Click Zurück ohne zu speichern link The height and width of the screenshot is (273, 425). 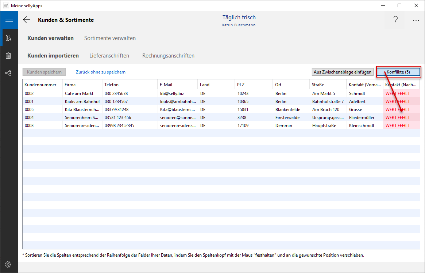click(x=101, y=72)
